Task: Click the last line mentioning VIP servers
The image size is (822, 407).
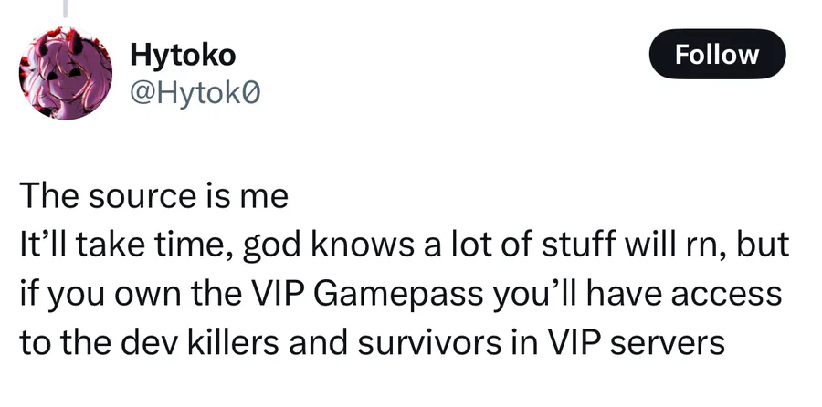Action: click(x=373, y=341)
